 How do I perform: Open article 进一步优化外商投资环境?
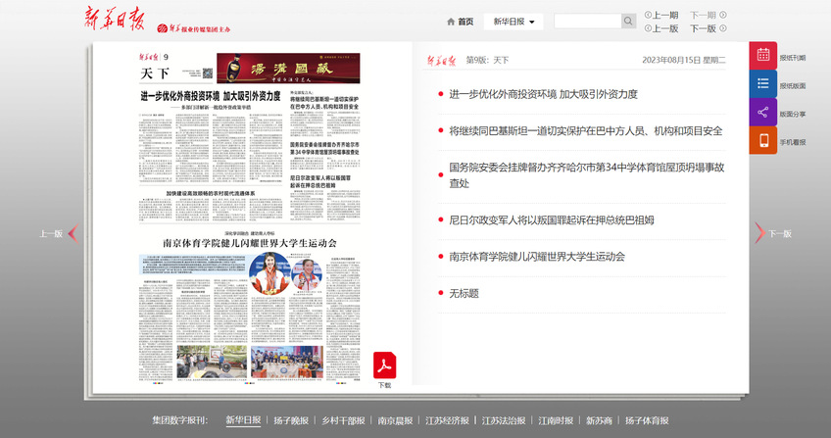543,94
